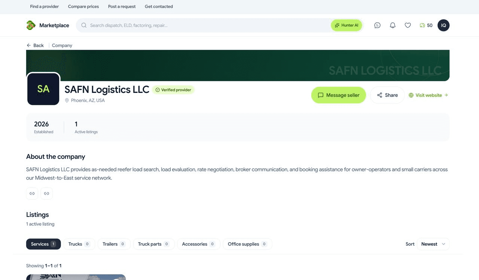
Task: Click Message seller button
Action: click(x=339, y=95)
